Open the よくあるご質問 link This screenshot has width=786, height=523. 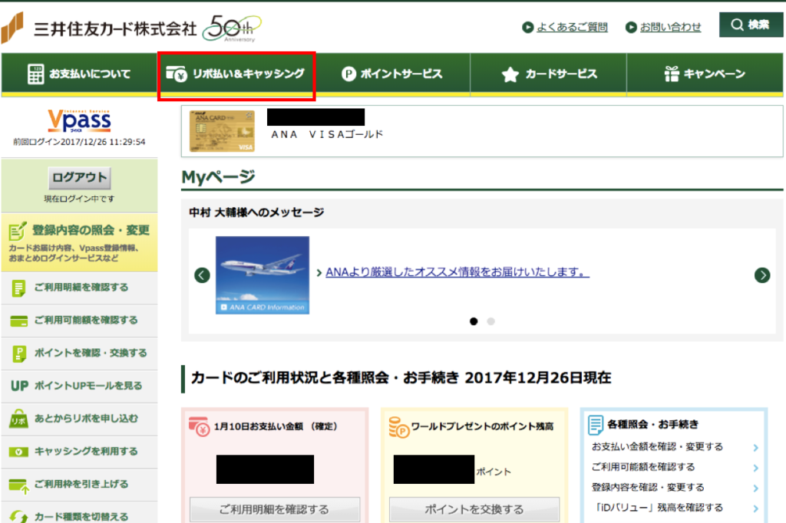point(572,27)
